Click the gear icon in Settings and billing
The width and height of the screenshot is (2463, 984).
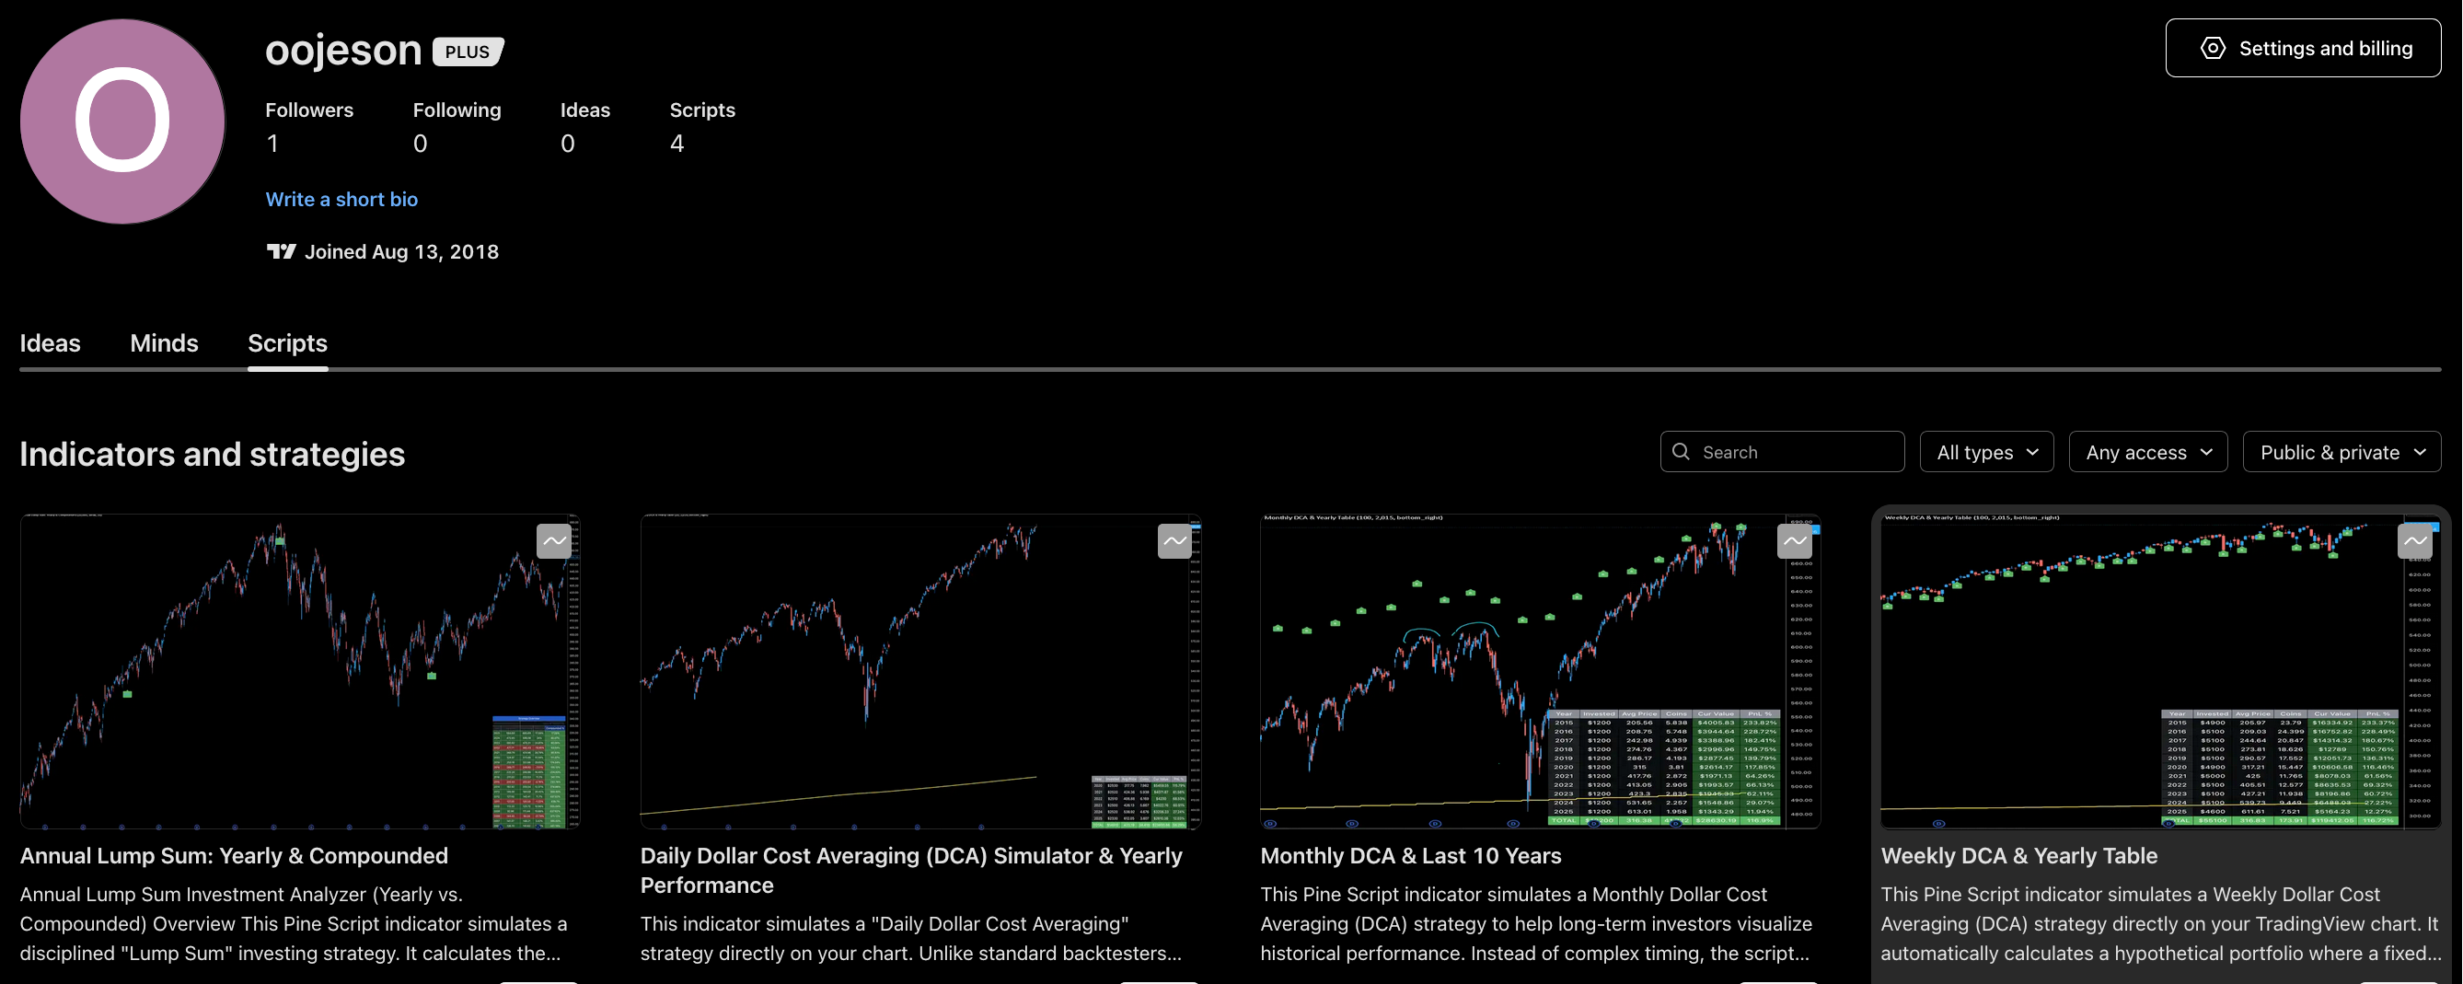[x=2213, y=48]
